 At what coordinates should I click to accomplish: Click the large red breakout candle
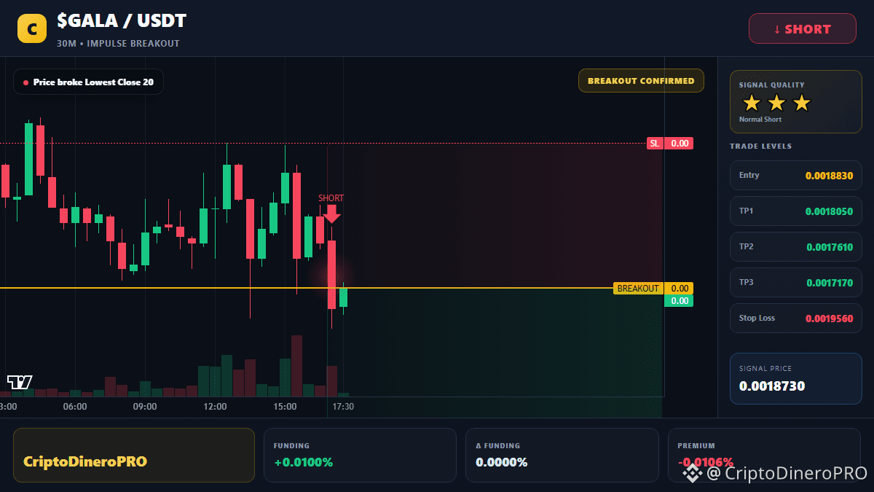pyautogui.click(x=331, y=275)
